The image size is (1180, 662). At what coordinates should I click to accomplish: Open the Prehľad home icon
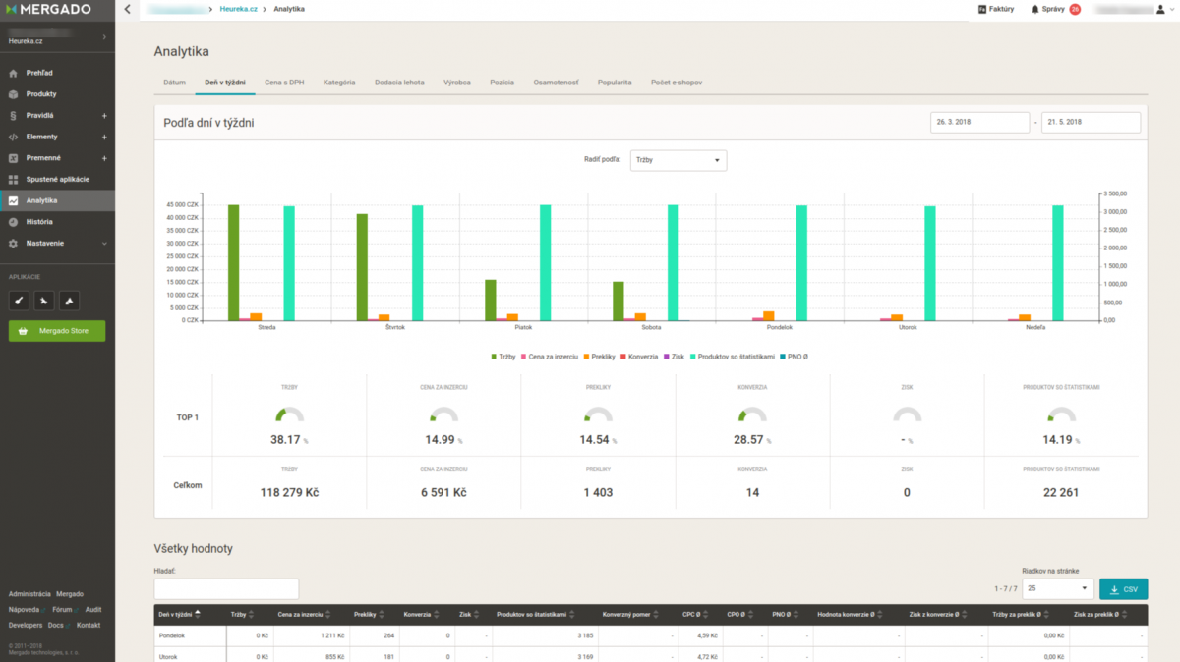pos(13,73)
